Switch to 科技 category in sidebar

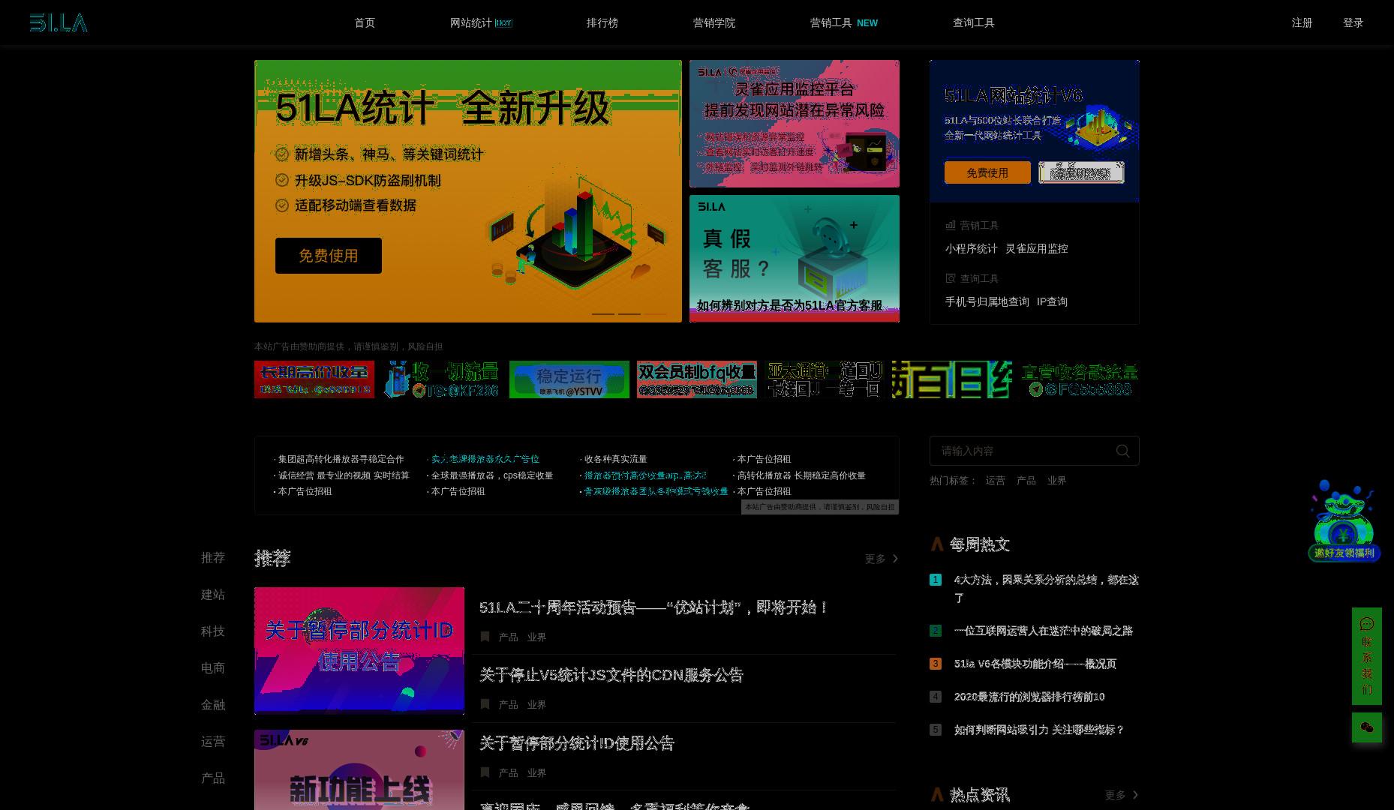pos(213,631)
